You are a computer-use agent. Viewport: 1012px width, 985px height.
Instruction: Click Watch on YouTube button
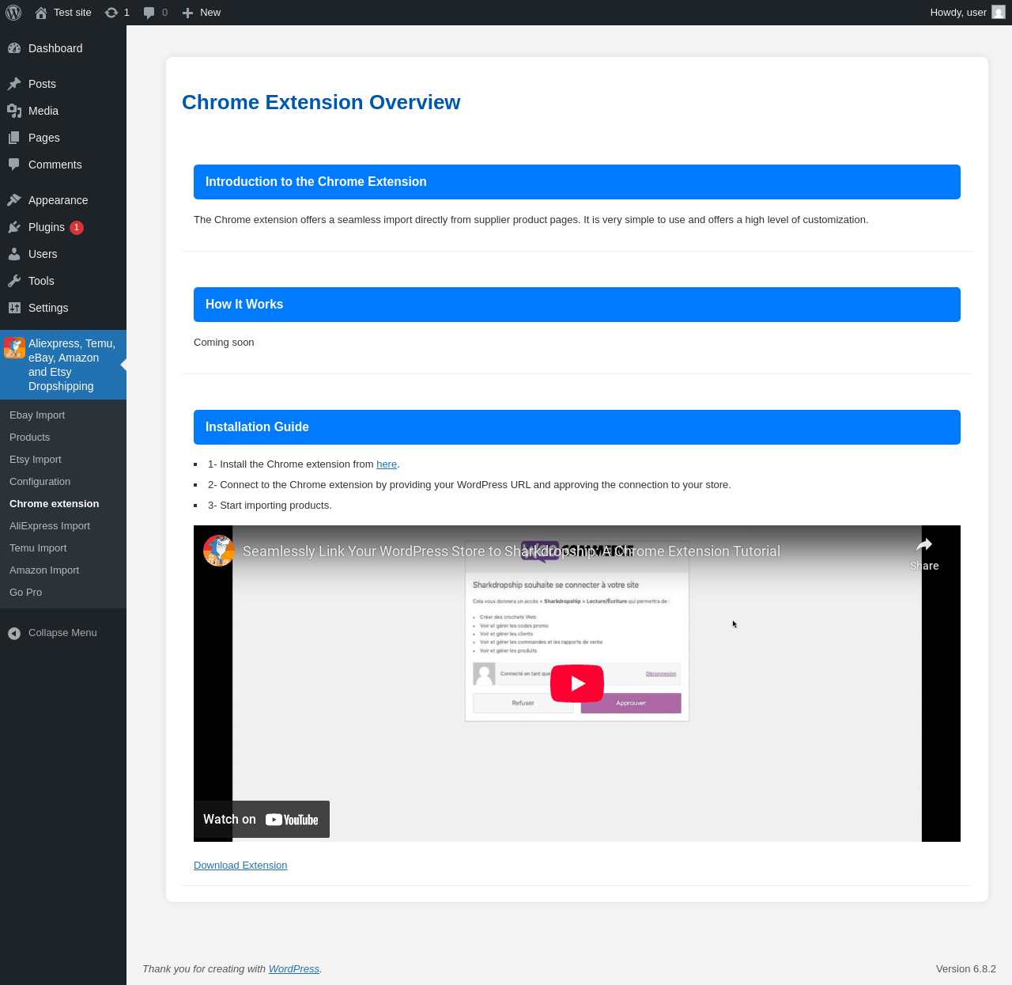pos(262,820)
